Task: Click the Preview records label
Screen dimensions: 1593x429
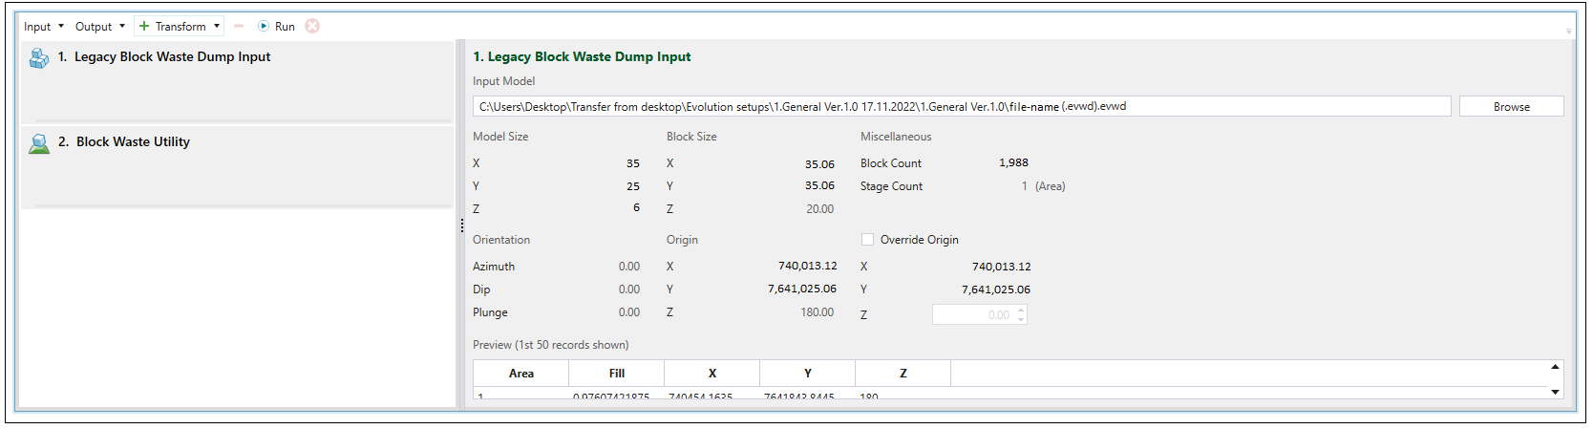Action: click(551, 345)
